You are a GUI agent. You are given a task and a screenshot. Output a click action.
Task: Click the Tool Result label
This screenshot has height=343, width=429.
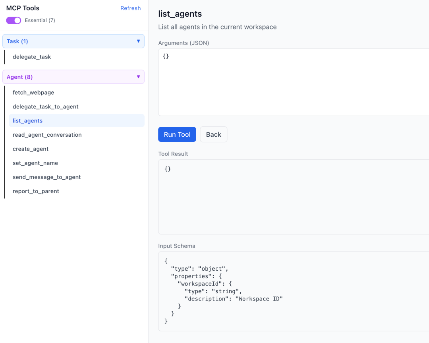173,154
